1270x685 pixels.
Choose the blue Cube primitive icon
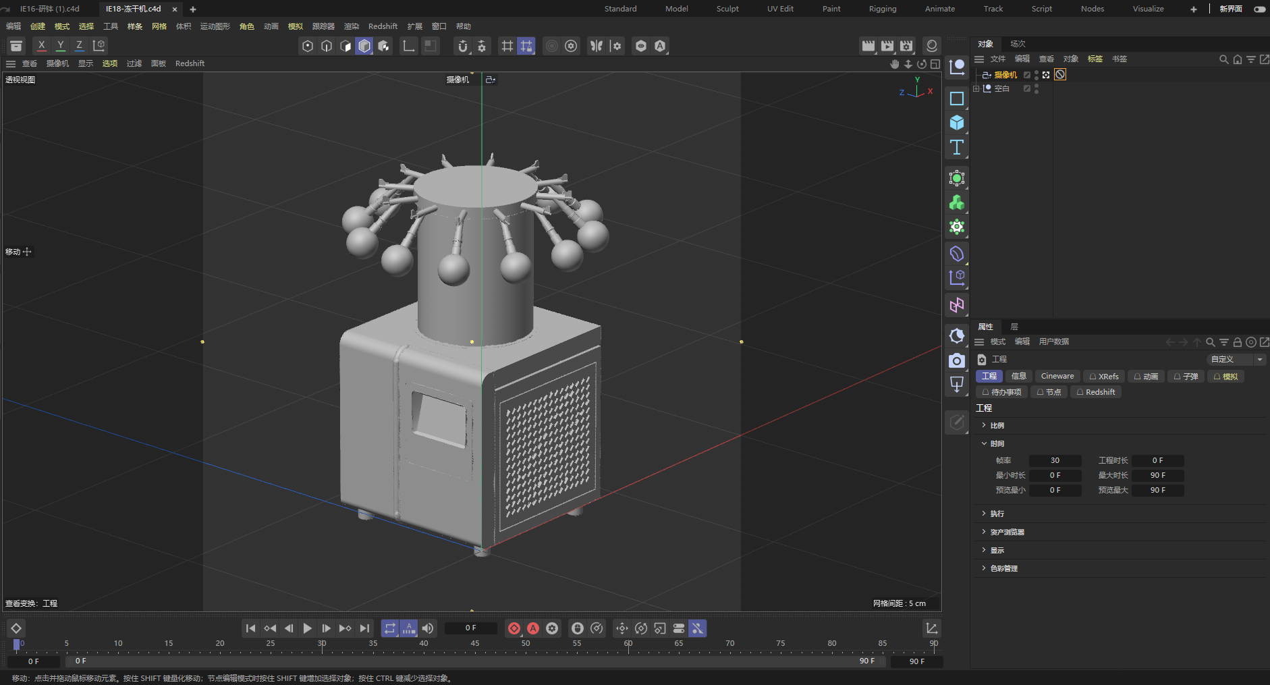click(x=957, y=123)
